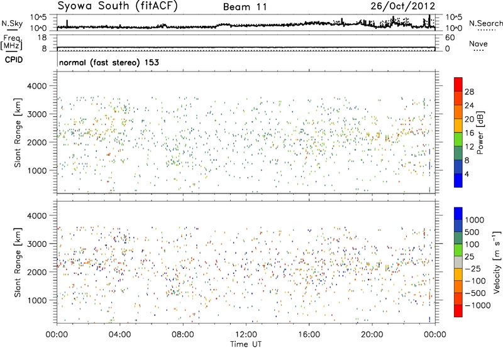Click the 'Nave' legend label
The height and width of the screenshot is (348, 503).
coord(478,43)
